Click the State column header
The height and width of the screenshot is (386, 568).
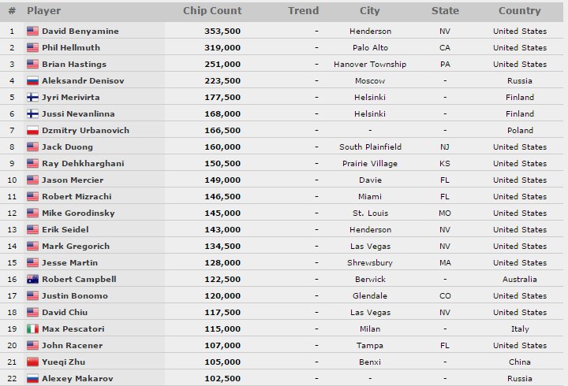[445, 11]
